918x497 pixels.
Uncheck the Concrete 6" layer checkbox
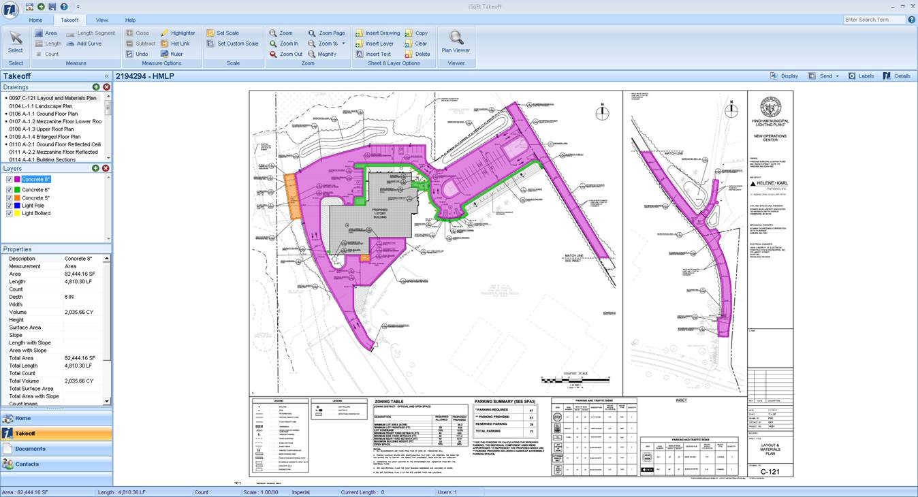(10, 190)
